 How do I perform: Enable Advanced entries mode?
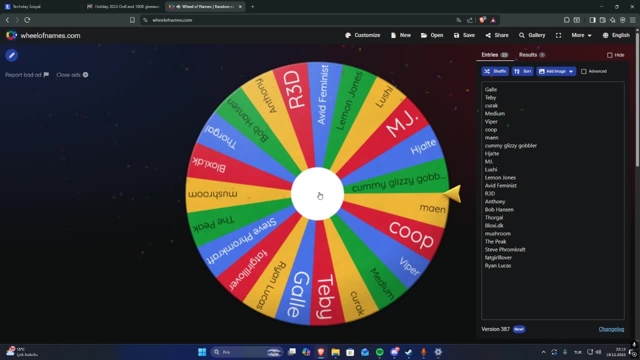583,71
